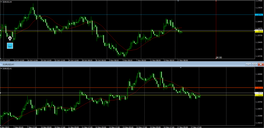Open the EURUSD,H4 chart dropdown arrow
The width and height of the screenshot is (264, 128).
pos(1,2)
